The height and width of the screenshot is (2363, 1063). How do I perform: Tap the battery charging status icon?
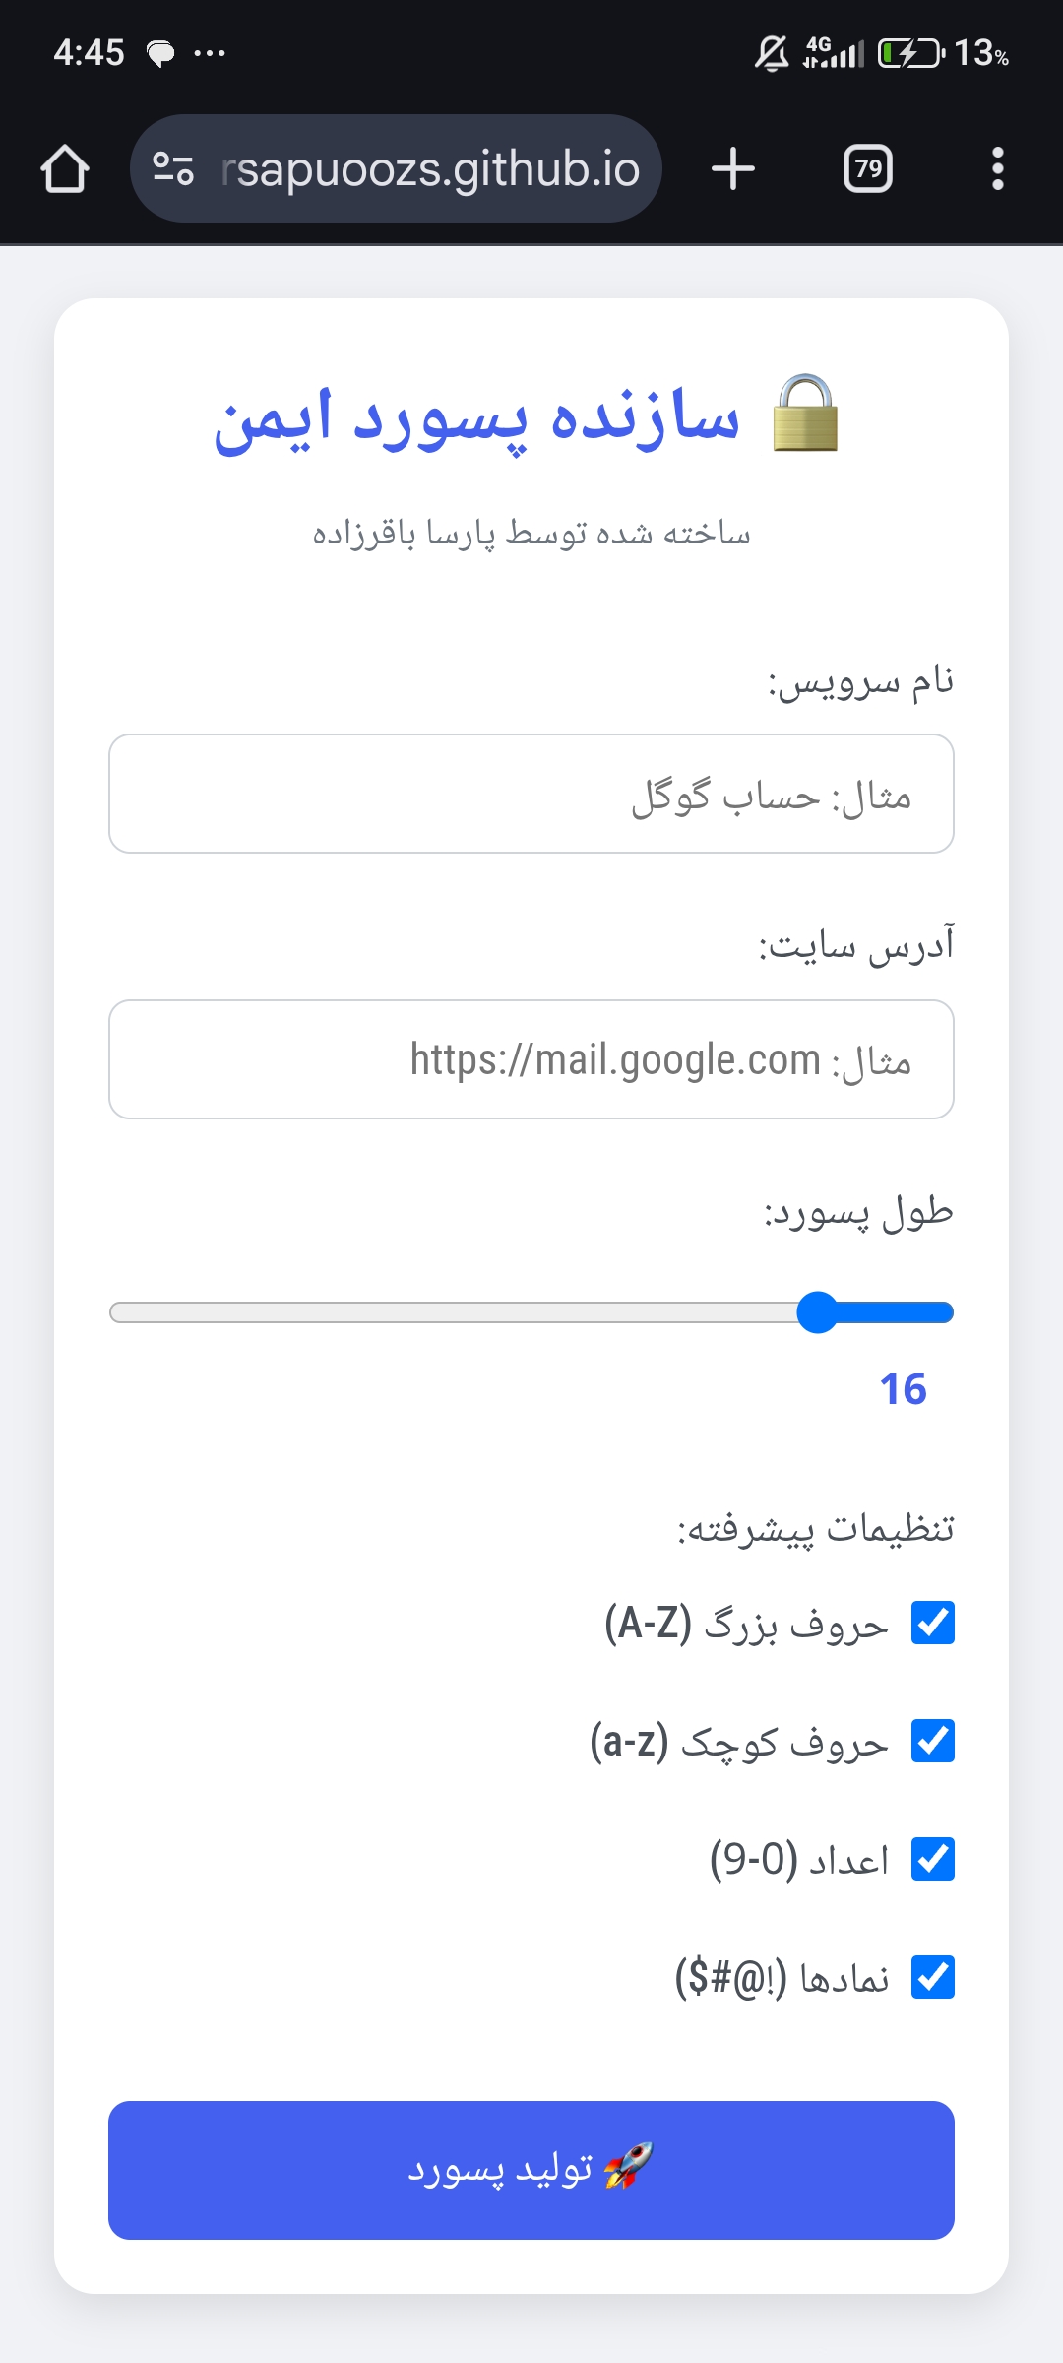pos(910,52)
